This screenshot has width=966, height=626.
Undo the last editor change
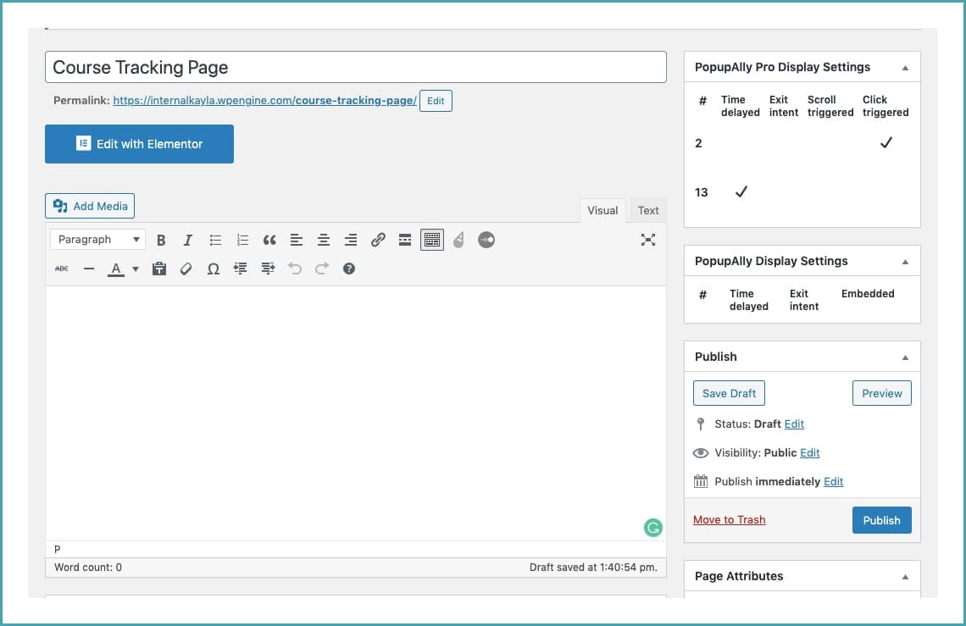(x=294, y=269)
